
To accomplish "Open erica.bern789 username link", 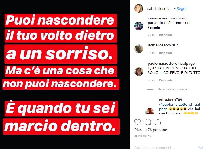I will click(x=170, y=100).
